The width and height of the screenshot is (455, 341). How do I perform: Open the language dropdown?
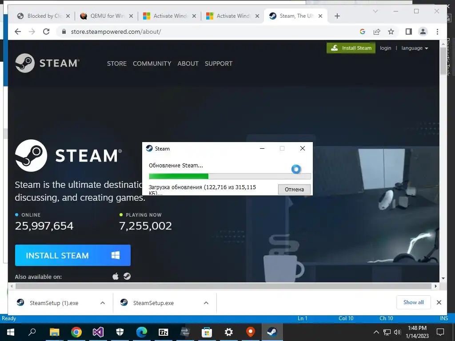pos(415,48)
